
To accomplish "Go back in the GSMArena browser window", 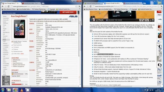I will coord(3,6).
